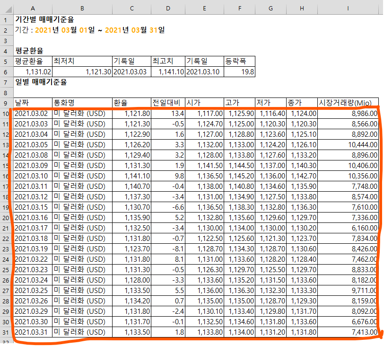Select column G header

271,9
